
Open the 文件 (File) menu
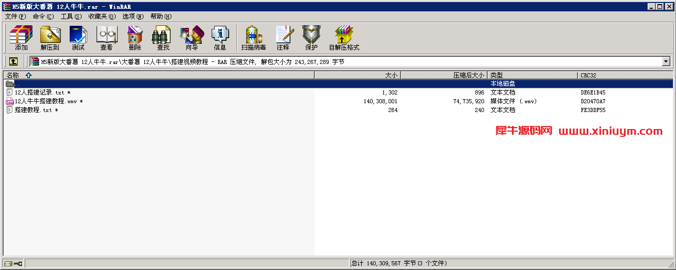[x=15, y=16]
